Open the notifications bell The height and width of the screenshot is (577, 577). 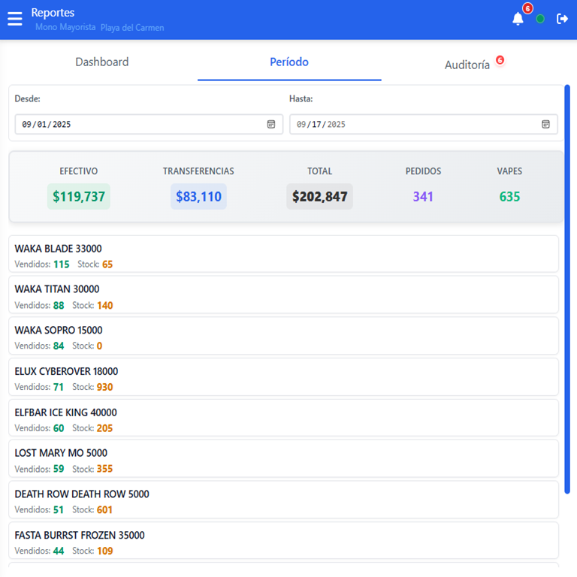518,19
